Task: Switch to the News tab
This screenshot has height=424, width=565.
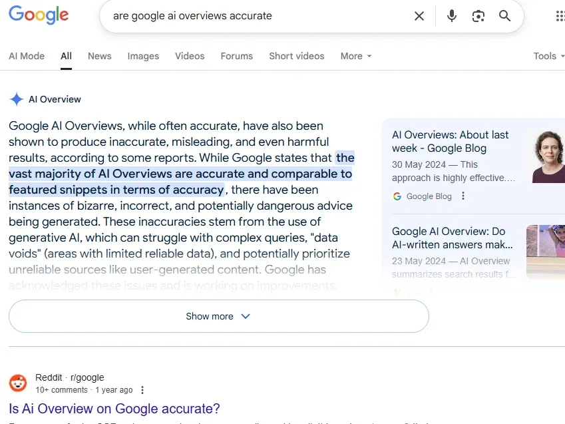Action: pos(100,56)
